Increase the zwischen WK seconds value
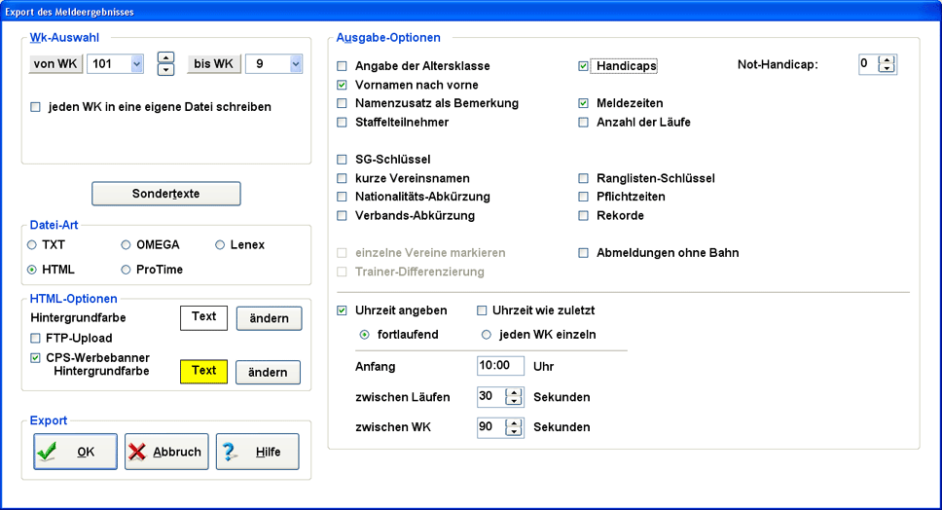 pos(515,422)
